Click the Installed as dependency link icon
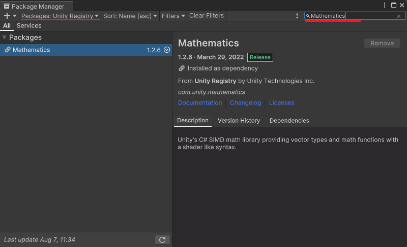 (182, 68)
